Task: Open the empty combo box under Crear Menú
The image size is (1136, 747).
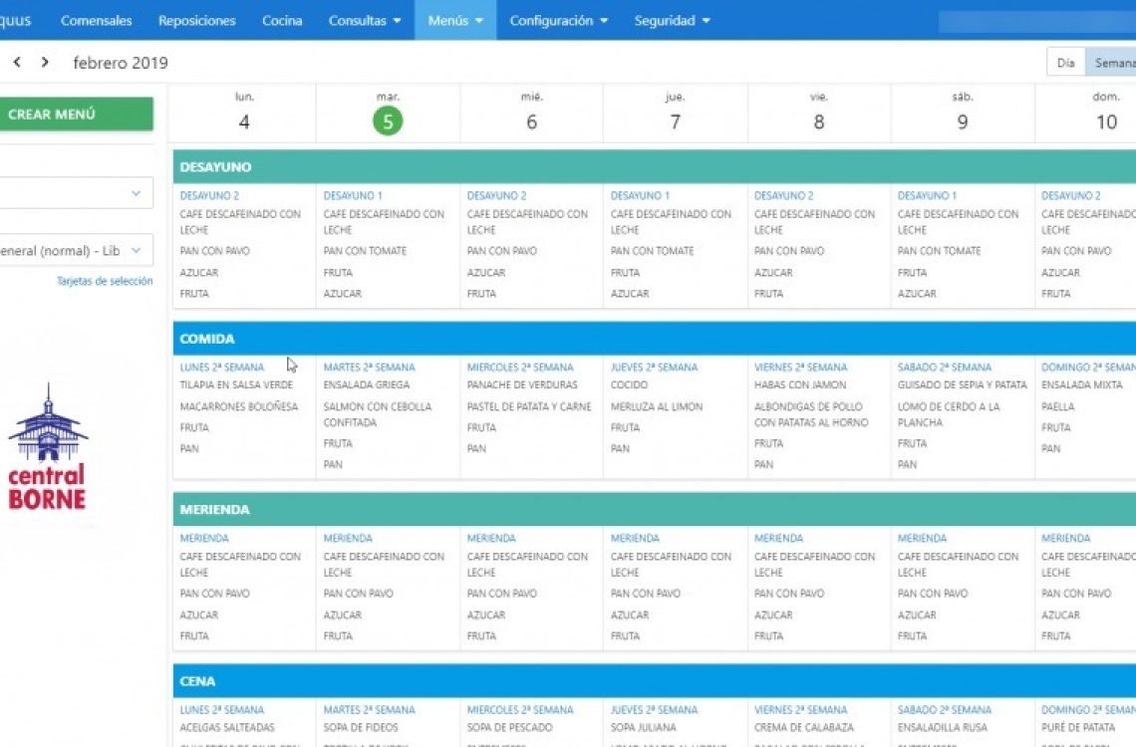Action: point(76,193)
